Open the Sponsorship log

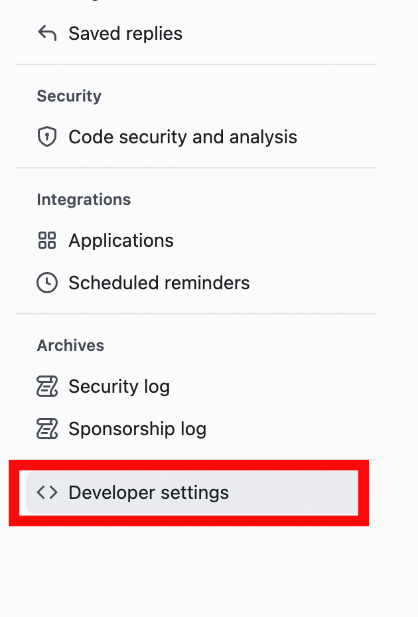(x=137, y=429)
